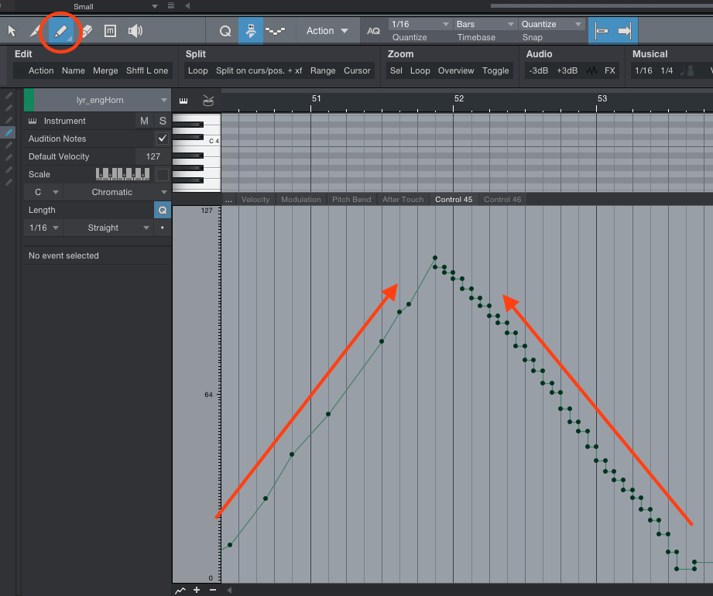Switch to the Modulation lane tab

300,199
